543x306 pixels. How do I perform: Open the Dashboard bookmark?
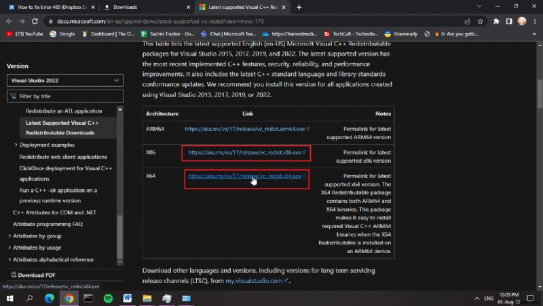pyautogui.click(x=108, y=34)
